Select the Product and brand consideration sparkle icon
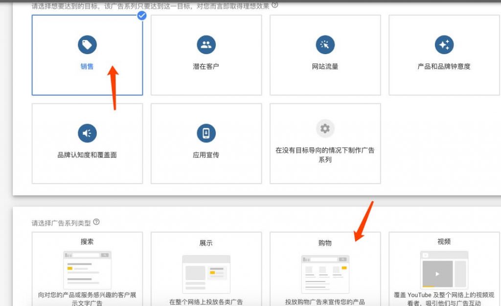Viewport: 501px width, 306px height. pos(444,45)
